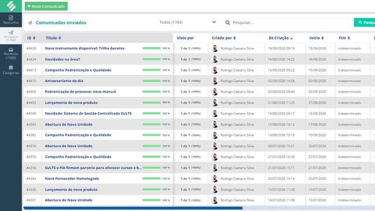
Task: Click the horizontal scrollbar at table bottom
Action: [x=133, y=208]
